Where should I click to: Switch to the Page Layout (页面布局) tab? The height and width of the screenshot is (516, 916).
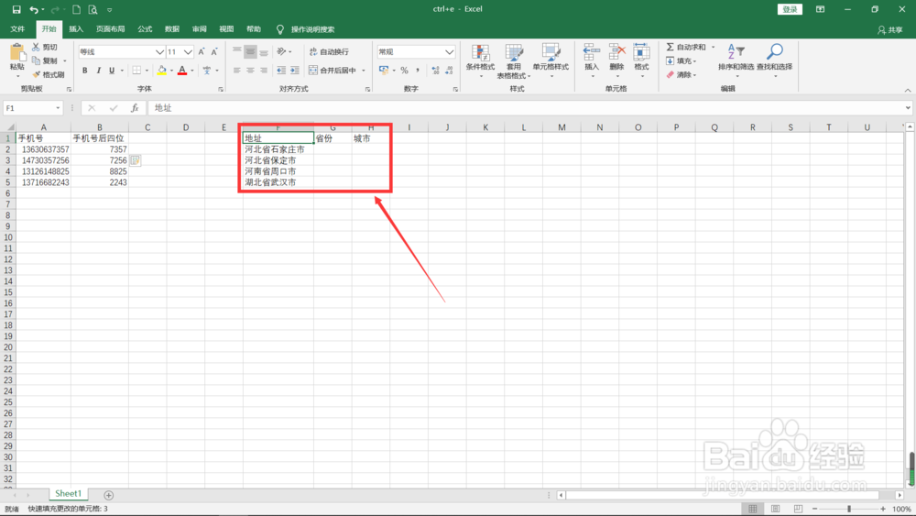[x=111, y=29]
